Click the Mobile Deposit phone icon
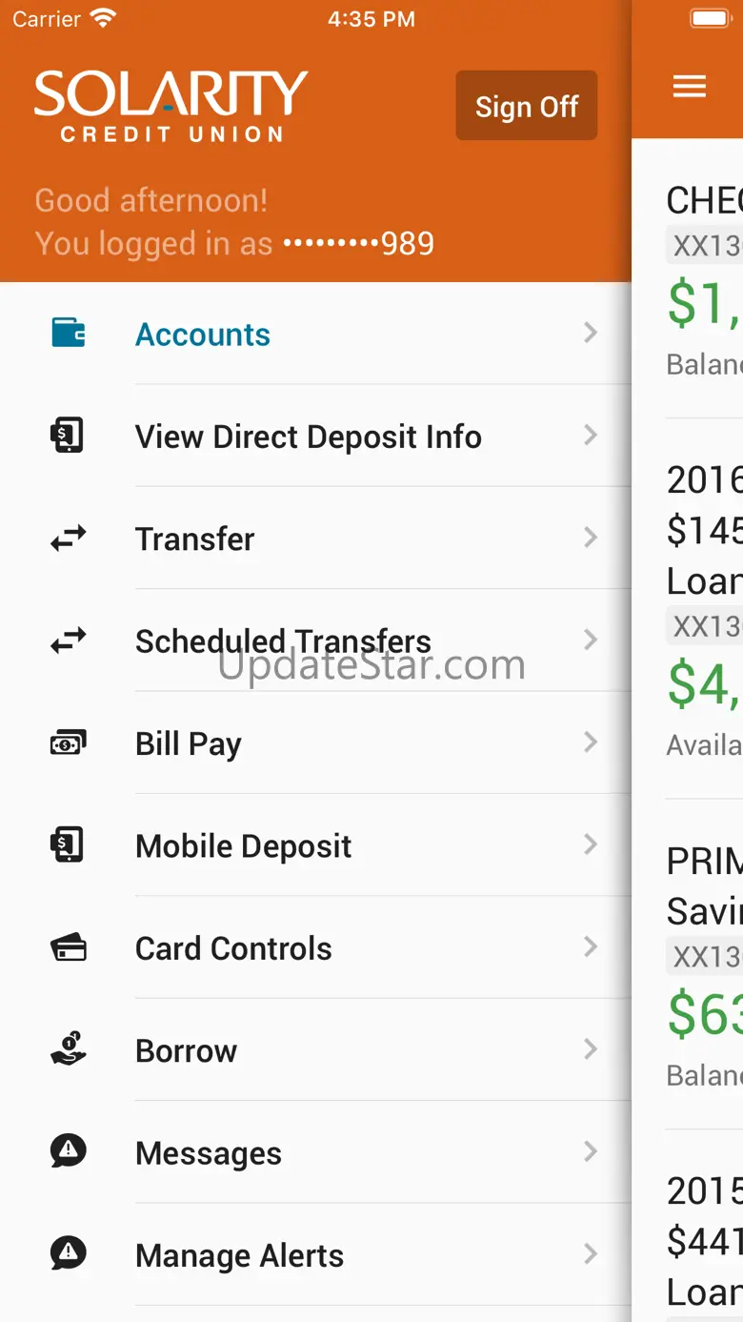Image resolution: width=743 pixels, height=1322 pixels. [68, 845]
